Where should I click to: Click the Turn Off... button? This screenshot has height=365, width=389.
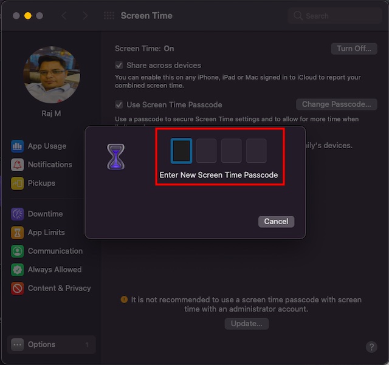(x=354, y=49)
